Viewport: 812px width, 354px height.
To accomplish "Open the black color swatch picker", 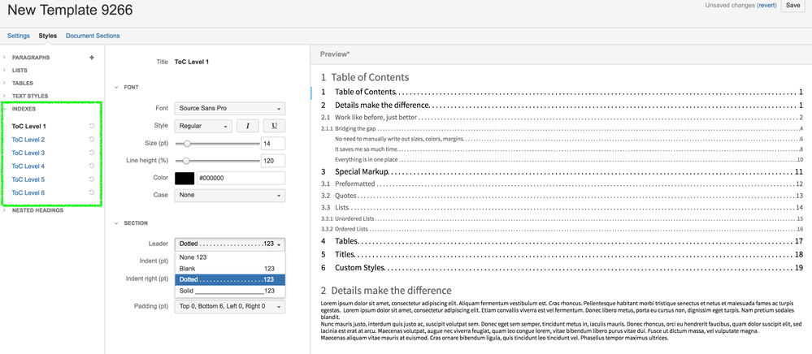I will (x=185, y=178).
